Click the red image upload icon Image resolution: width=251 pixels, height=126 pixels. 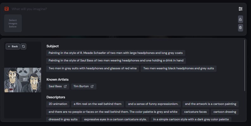(7, 9)
